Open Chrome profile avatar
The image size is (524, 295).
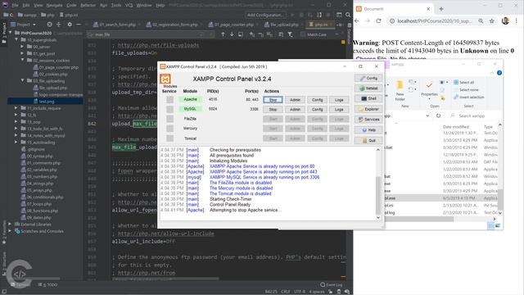505,20
